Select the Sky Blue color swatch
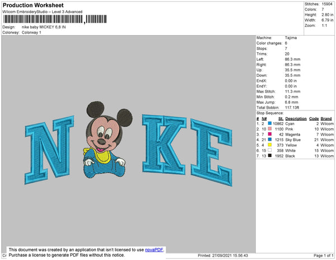The image size is (336, 260). [269, 140]
